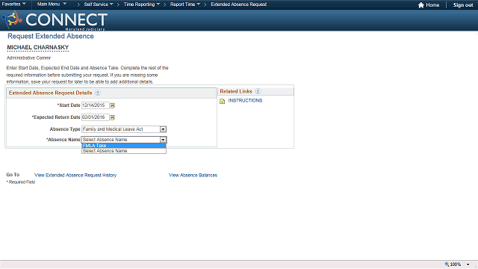Open the Main Menu dropdown

pyautogui.click(x=52, y=4)
